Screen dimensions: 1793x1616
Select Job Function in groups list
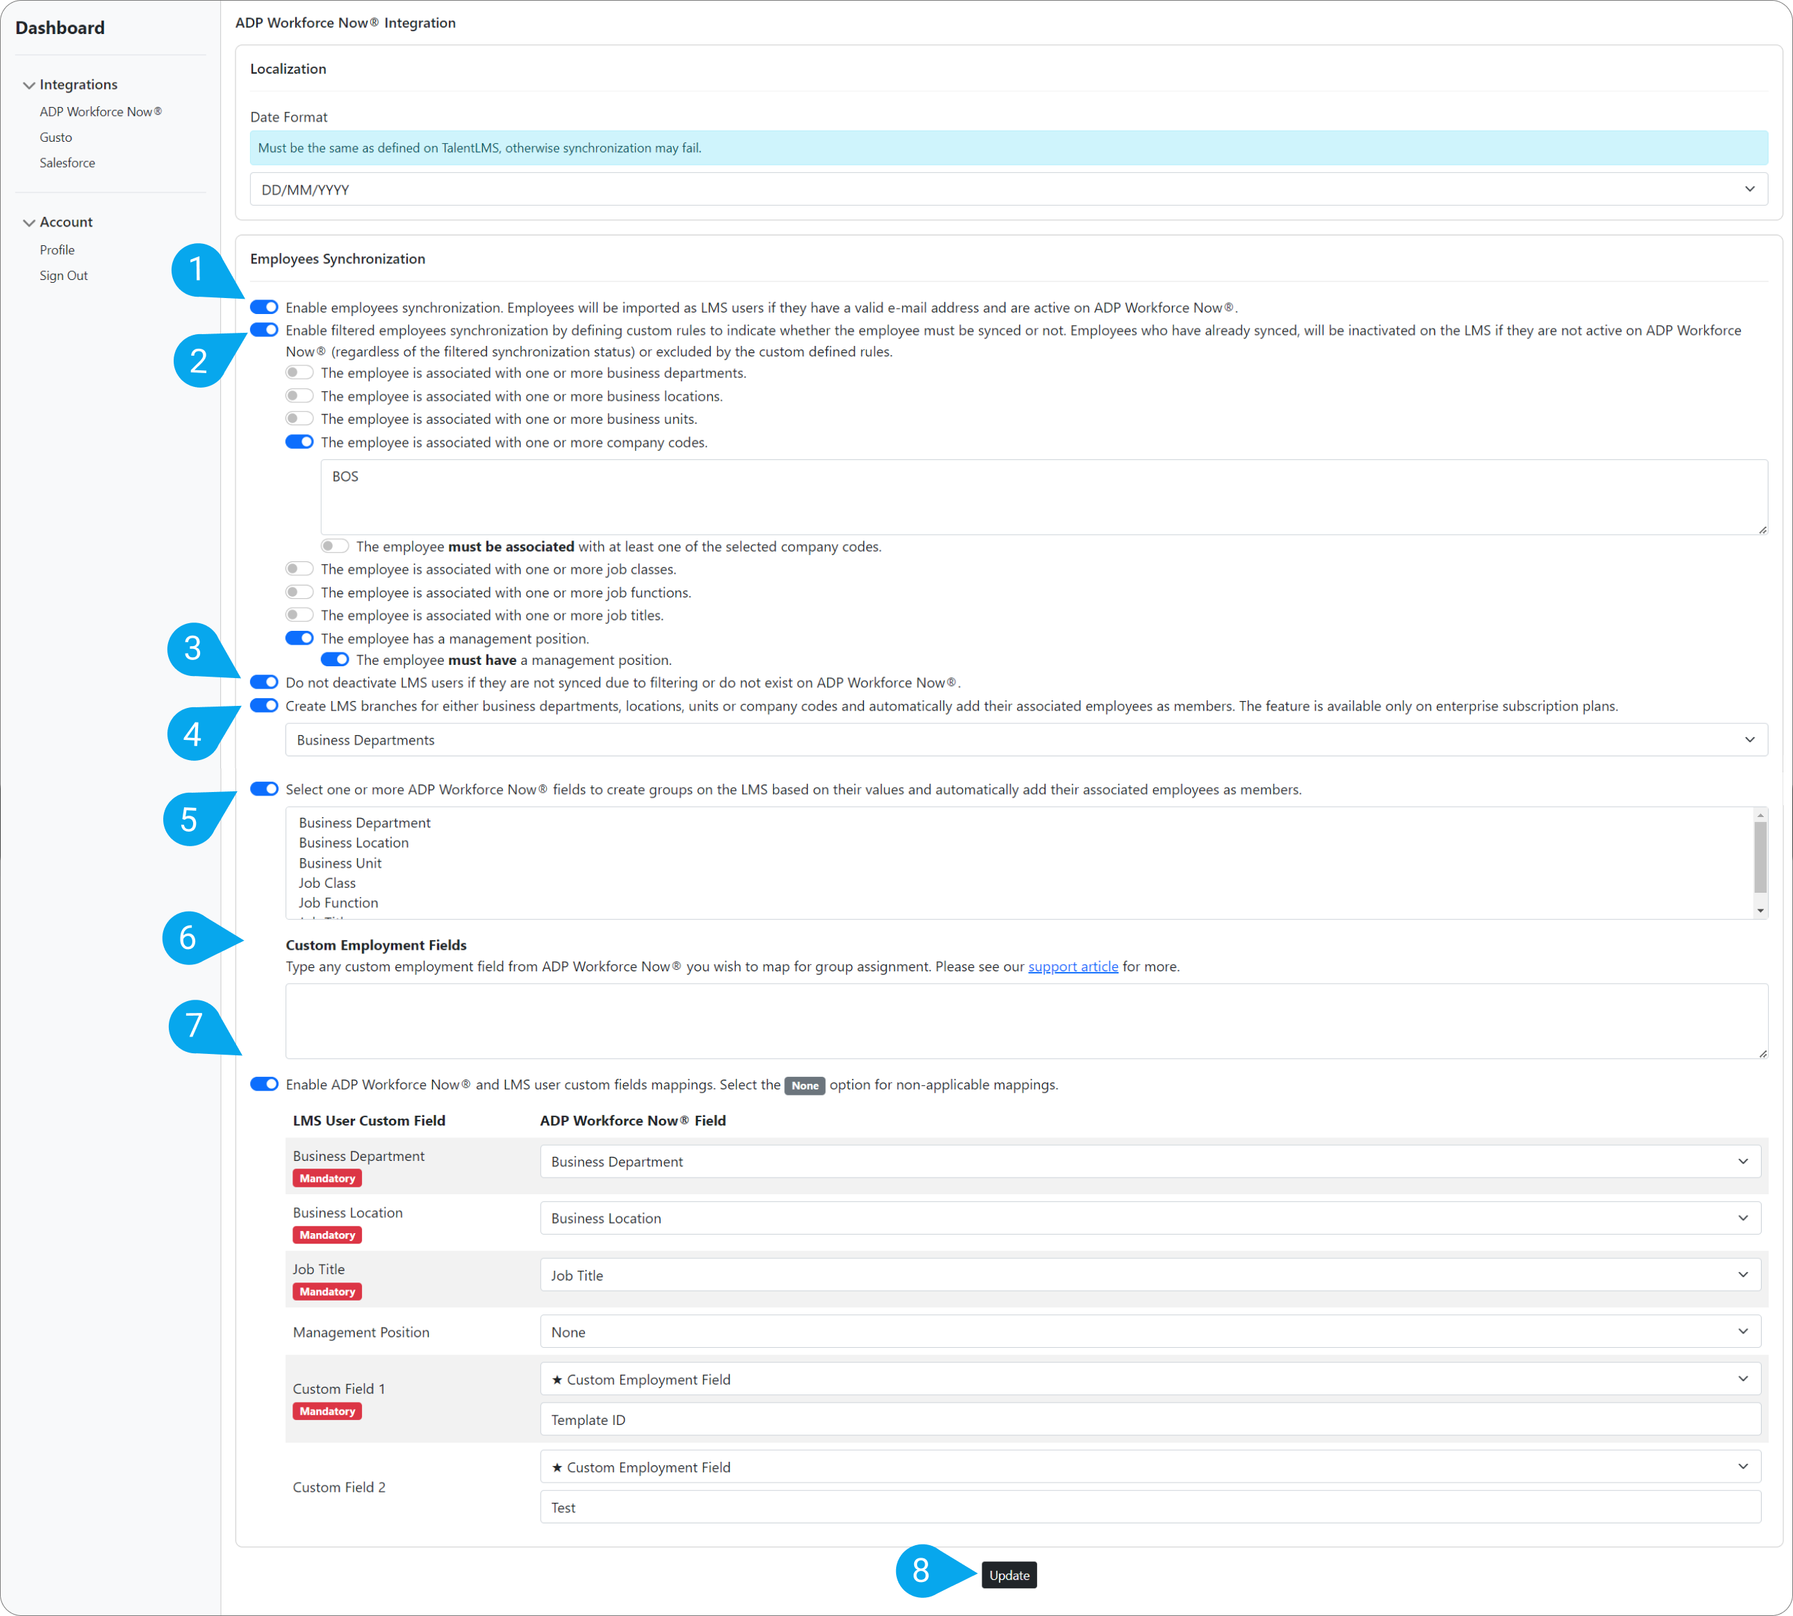pyautogui.click(x=338, y=903)
